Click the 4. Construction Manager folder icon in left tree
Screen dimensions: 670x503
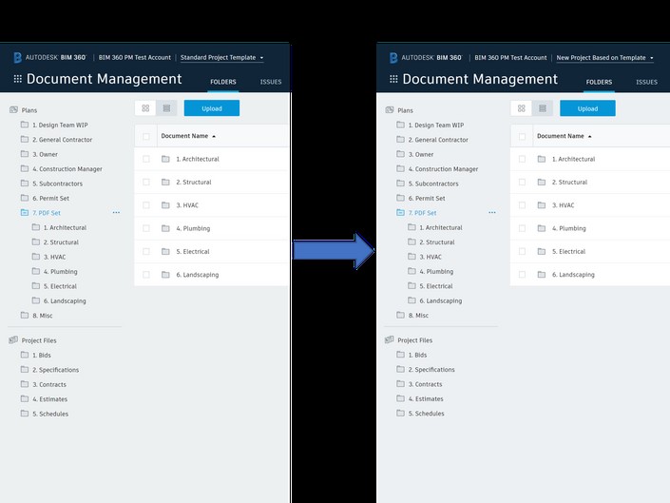coord(25,168)
